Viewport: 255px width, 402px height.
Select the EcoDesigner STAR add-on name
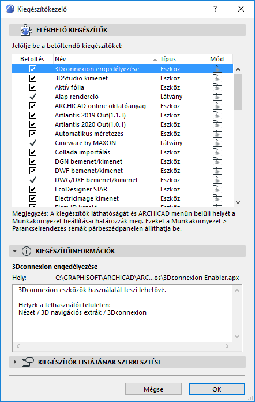coord(81,189)
